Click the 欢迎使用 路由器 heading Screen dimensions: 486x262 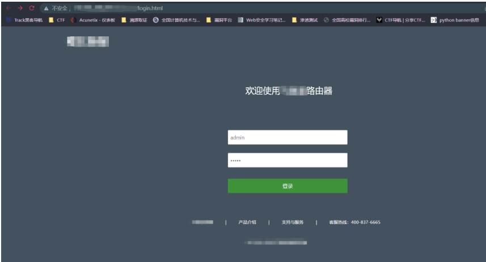coord(289,91)
